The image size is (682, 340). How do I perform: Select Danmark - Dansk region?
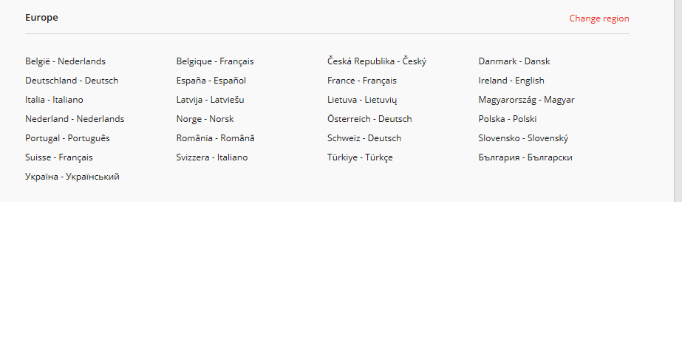(514, 61)
